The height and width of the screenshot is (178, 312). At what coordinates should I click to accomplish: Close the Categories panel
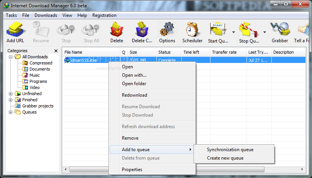tap(56, 51)
